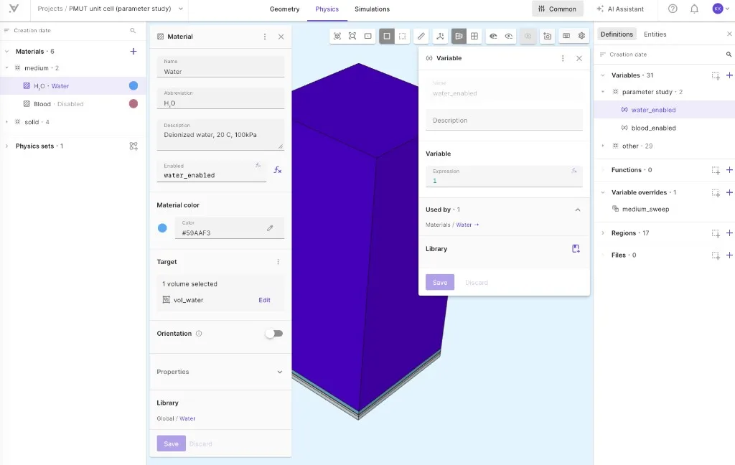This screenshot has height=465, width=735.
Task: Click the blue Water color dot in list
Action: [x=134, y=86]
